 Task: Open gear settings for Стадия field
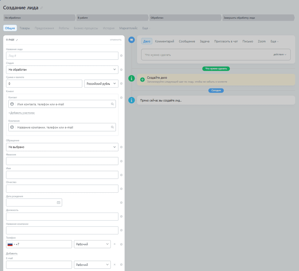[x=121, y=70]
